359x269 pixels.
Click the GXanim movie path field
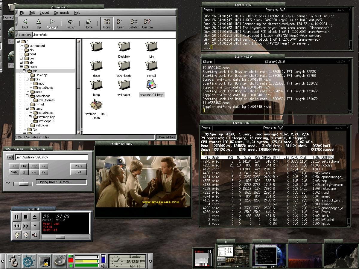[x=51, y=157]
